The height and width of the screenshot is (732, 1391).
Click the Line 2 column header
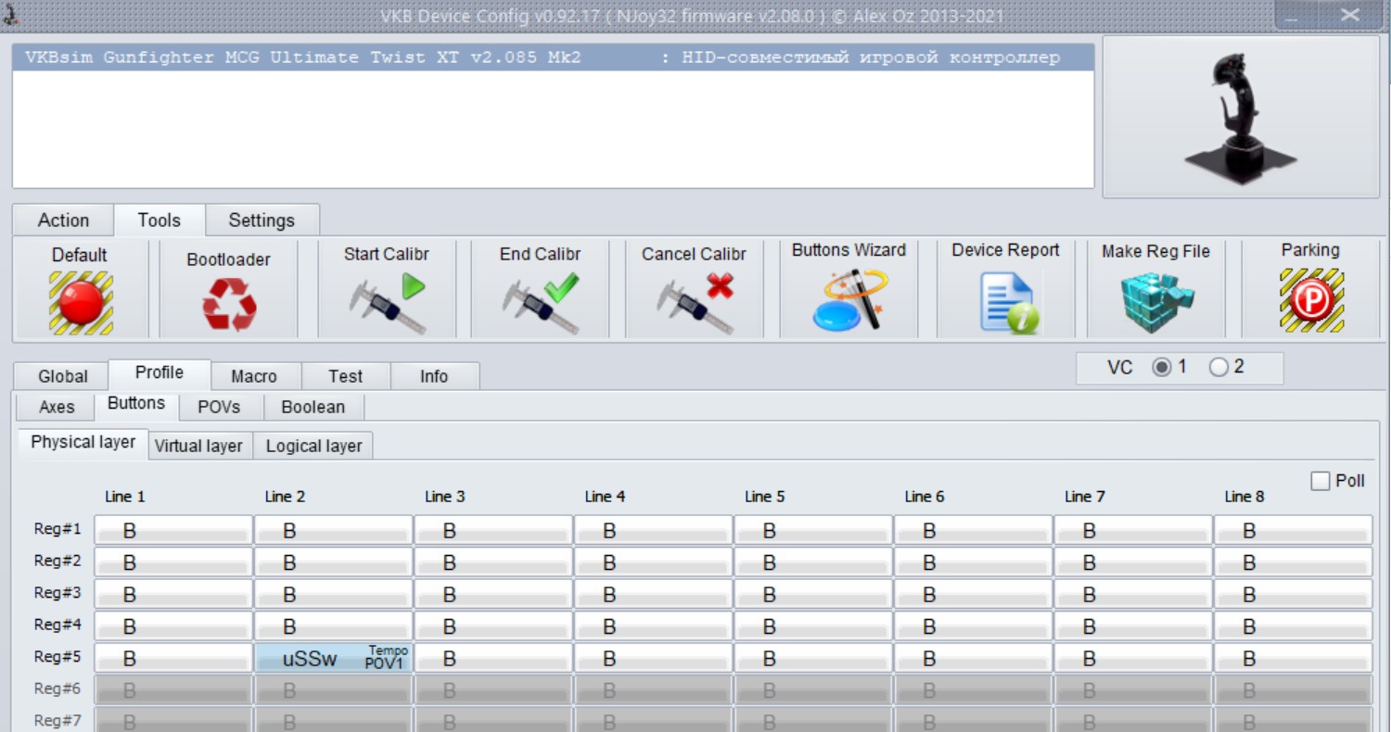tap(285, 497)
